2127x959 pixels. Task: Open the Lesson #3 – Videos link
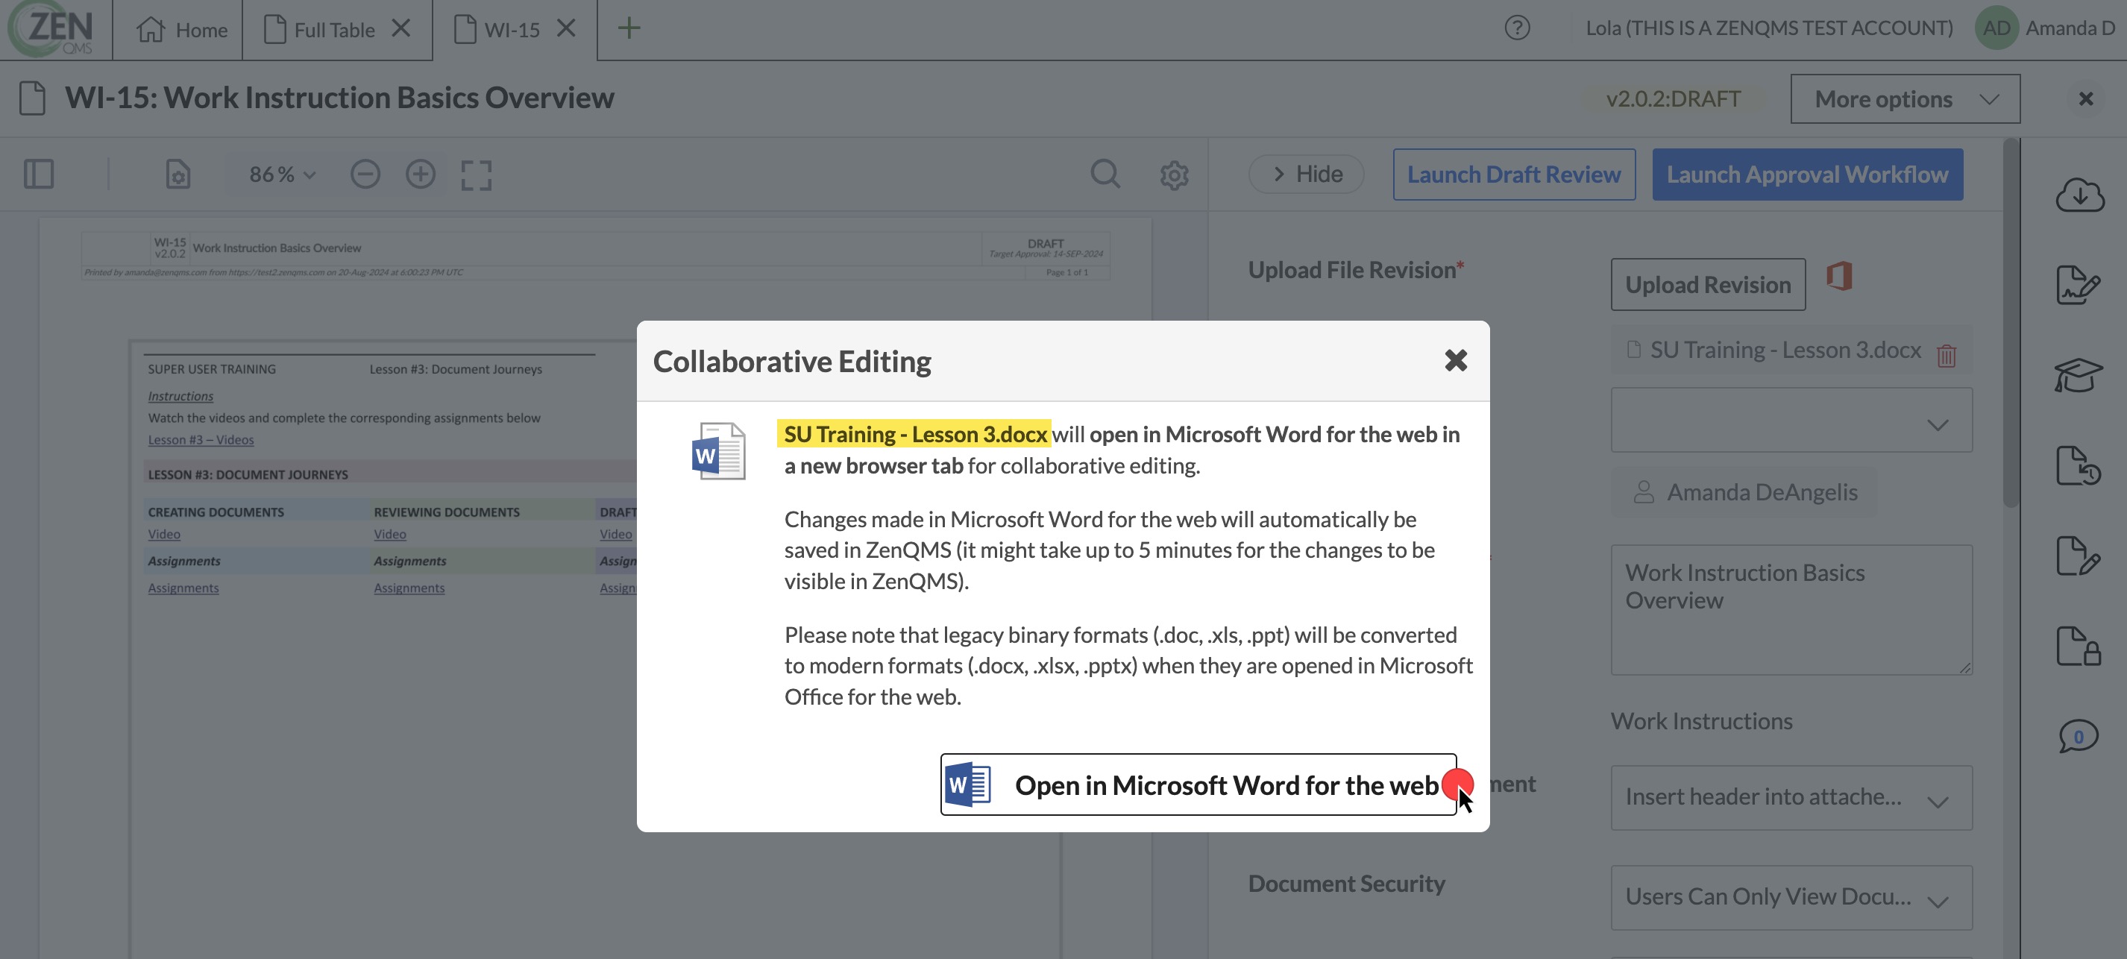pyautogui.click(x=201, y=440)
